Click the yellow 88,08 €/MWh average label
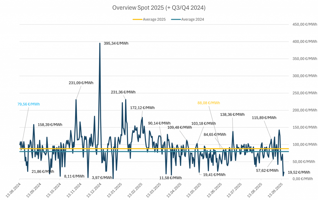The image size is (318, 200). point(209,103)
